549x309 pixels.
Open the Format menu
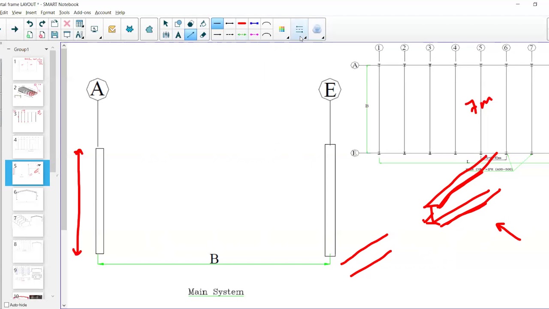(x=48, y=12)
